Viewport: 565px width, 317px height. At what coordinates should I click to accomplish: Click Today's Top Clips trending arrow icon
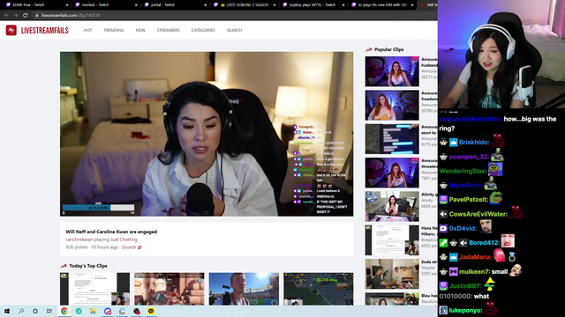pos(64,266)
